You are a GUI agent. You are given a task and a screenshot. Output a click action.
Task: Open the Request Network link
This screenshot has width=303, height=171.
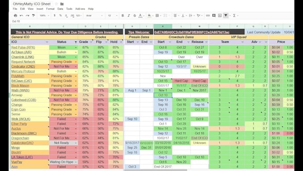click(x=23, y=62)
